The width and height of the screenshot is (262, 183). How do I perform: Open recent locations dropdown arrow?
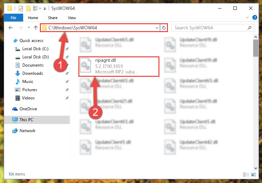pos(29,28)
